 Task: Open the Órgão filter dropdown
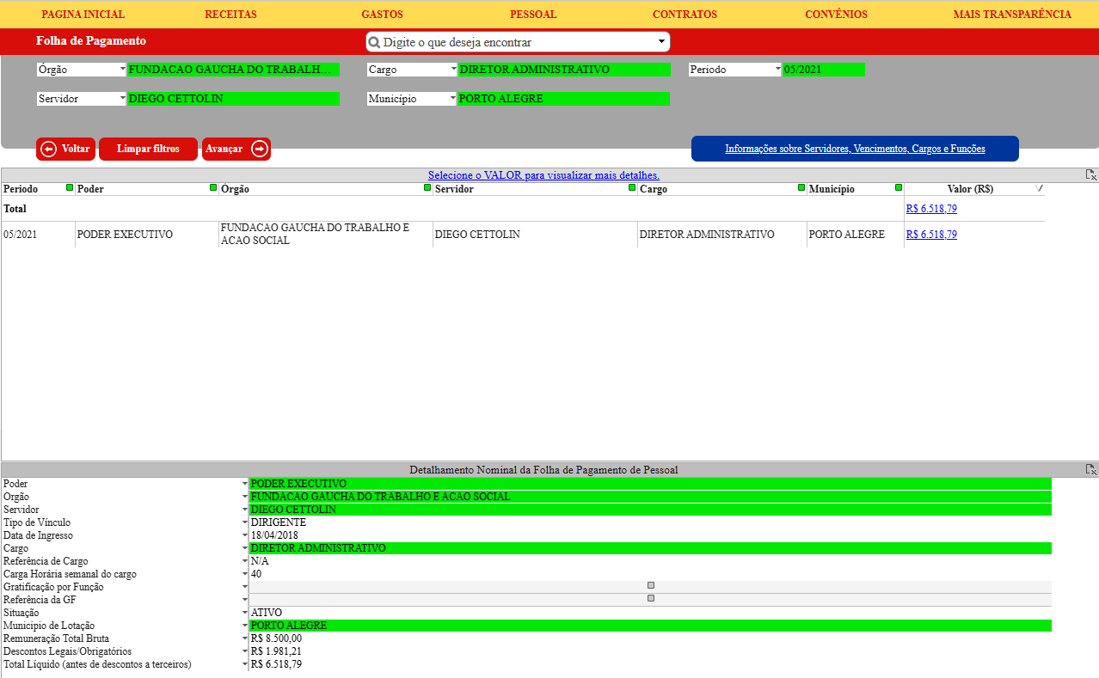pyautogui.click(x=82, y=70)
